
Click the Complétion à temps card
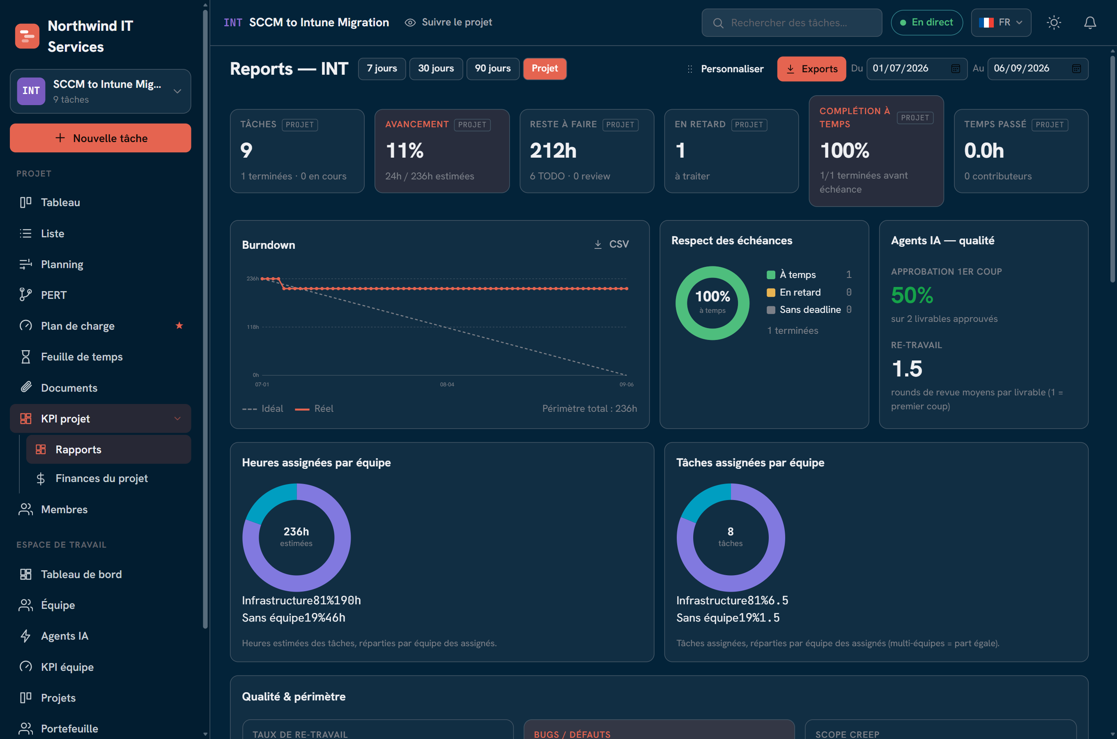876,151
